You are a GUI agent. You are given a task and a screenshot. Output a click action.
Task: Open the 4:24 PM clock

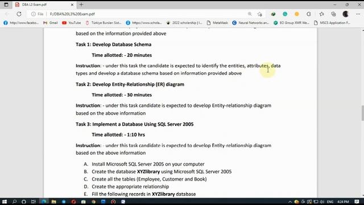(343, 202)
